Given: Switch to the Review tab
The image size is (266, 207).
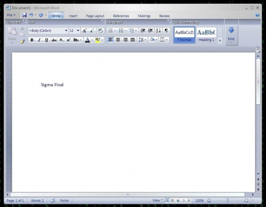Looking at the screenshot, I should 164,16.
